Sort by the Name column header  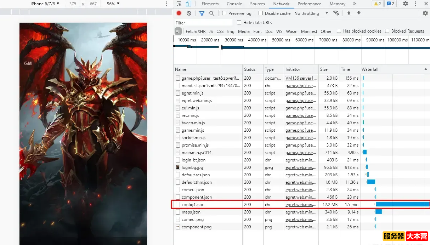click(x=208, y=69)
